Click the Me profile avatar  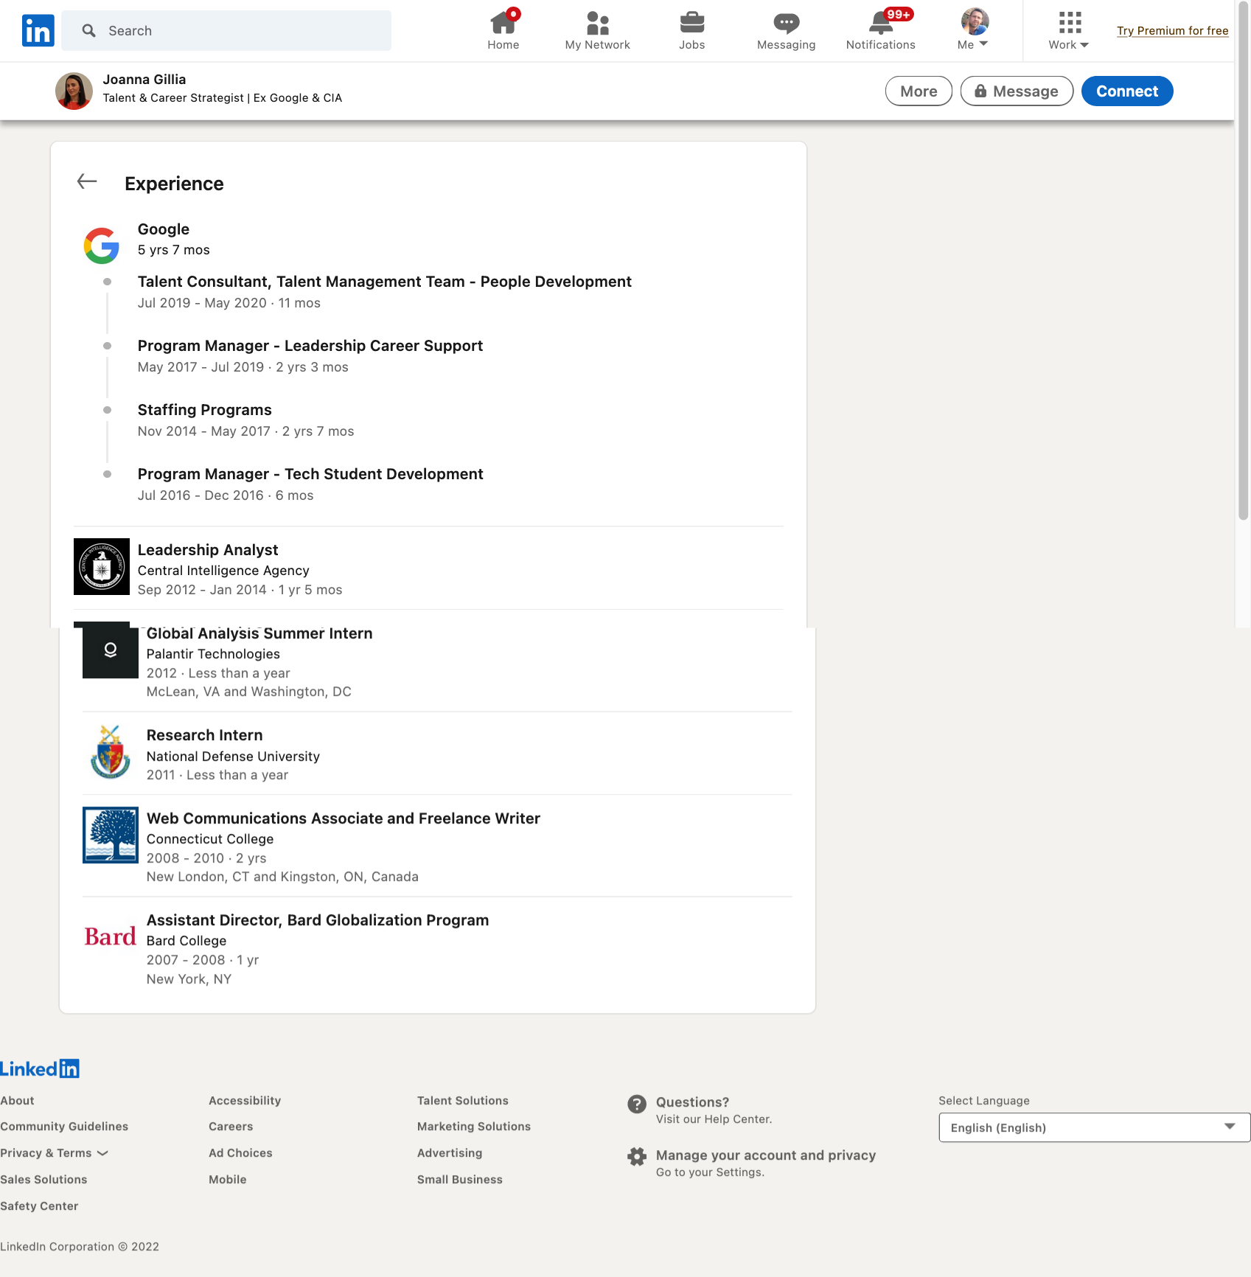point(975,21)
